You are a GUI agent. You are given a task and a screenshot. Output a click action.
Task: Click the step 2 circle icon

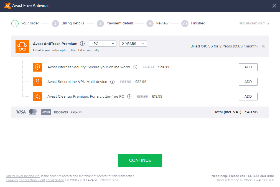pyautogui.click(x=55, y=23)
